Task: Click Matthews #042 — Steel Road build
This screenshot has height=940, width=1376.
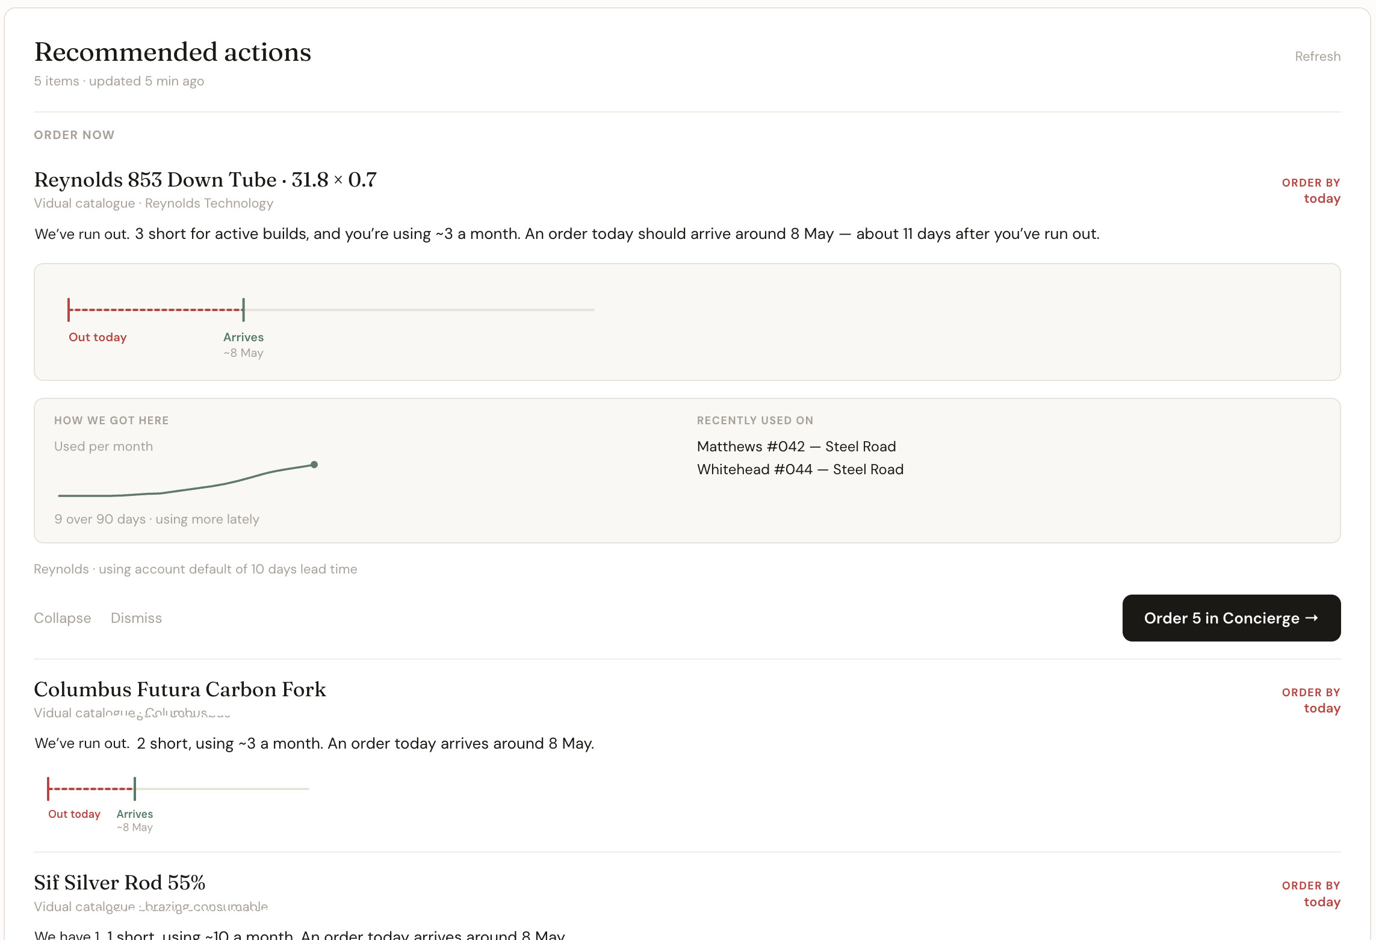Action: (796, 447)
